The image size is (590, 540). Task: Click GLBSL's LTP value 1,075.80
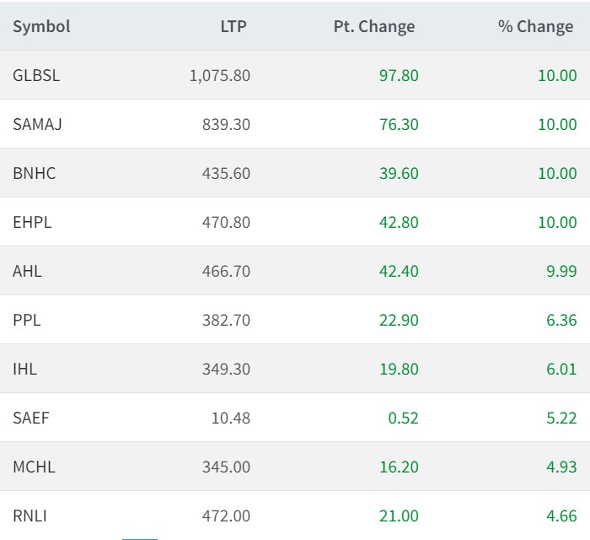(x=219, y=75)
